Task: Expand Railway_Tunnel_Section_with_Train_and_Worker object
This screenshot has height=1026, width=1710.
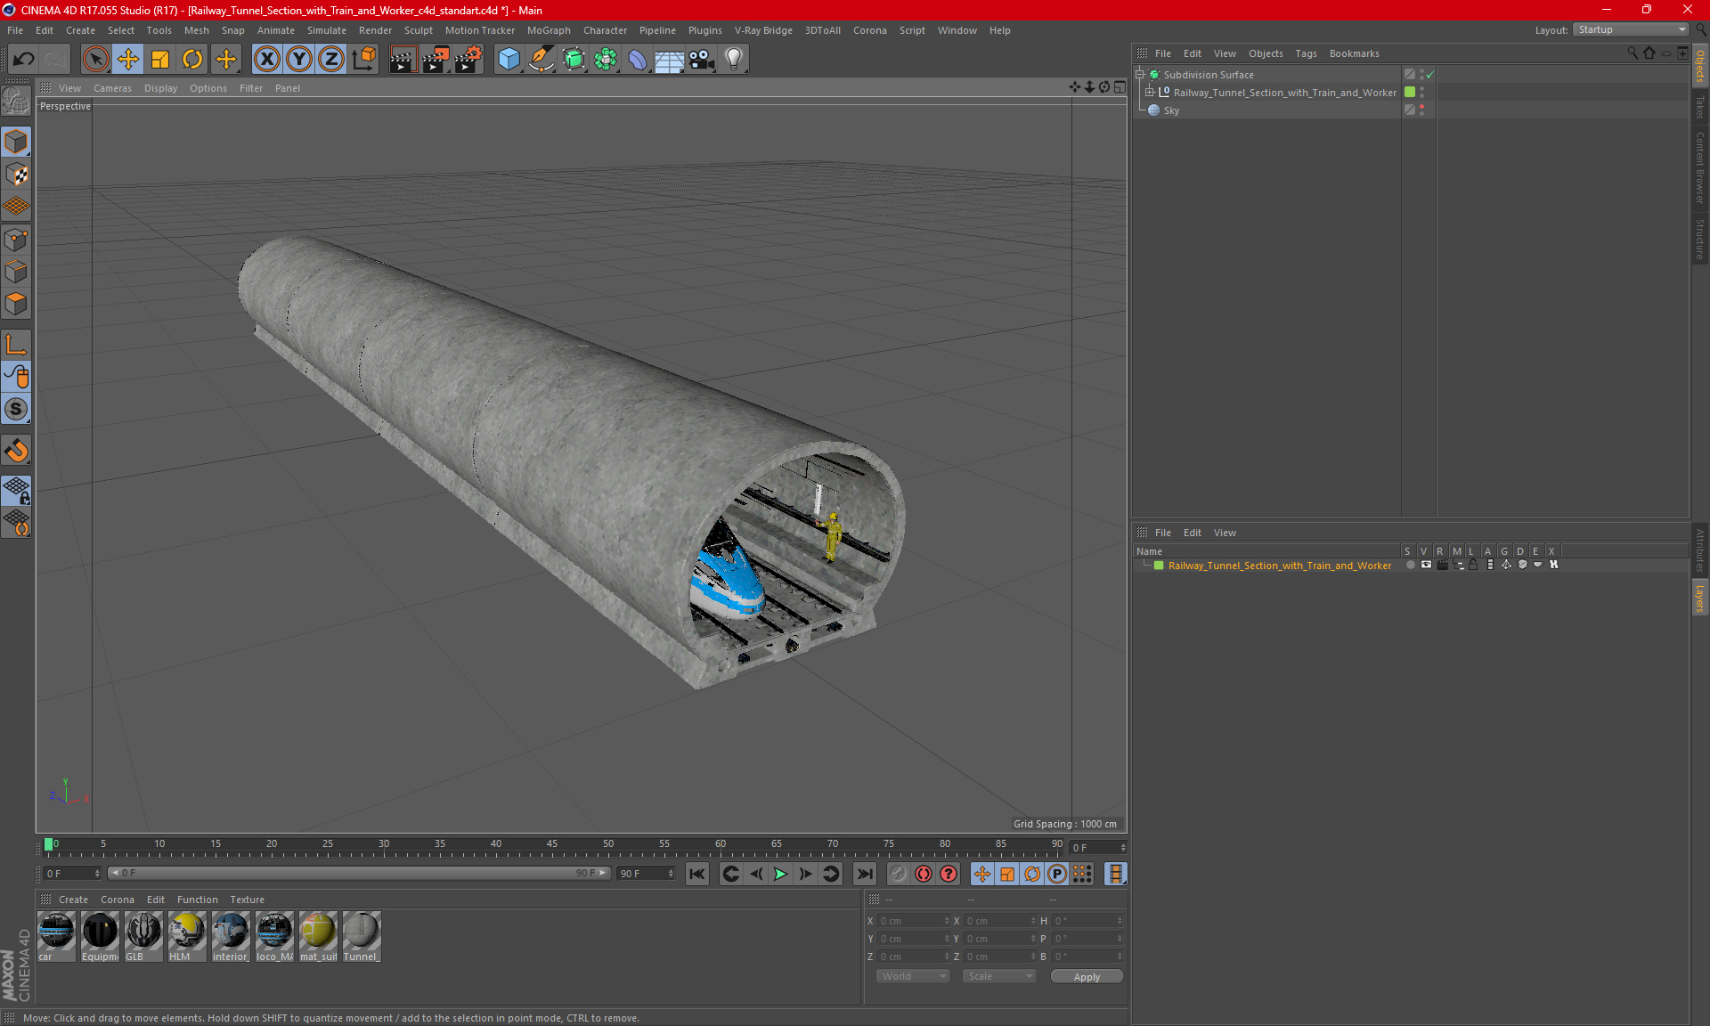Action: [1150, 93]
